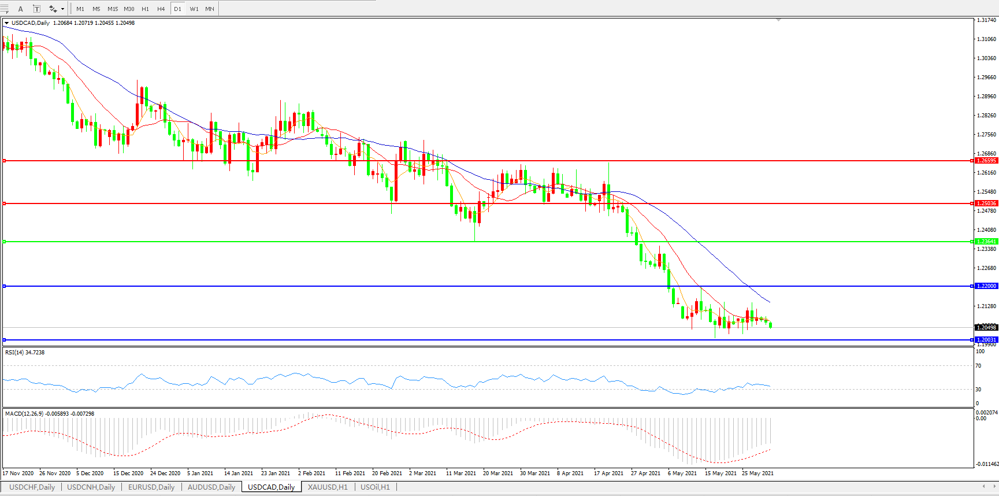Viewport: 999px width, 496px height.
Task: Open the arrows tool dropdown arrow
Action: (62, 9)
